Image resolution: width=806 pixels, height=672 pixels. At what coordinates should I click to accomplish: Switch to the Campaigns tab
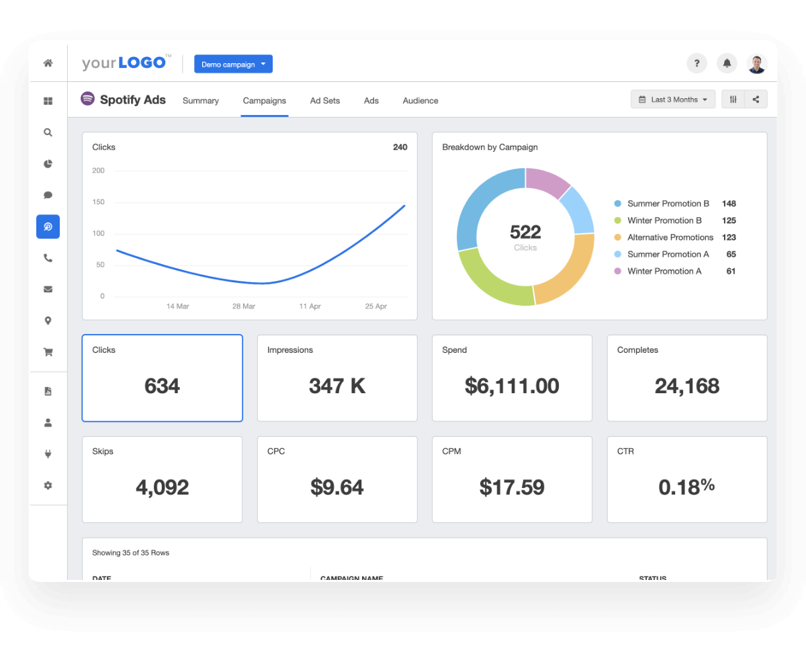265,101
